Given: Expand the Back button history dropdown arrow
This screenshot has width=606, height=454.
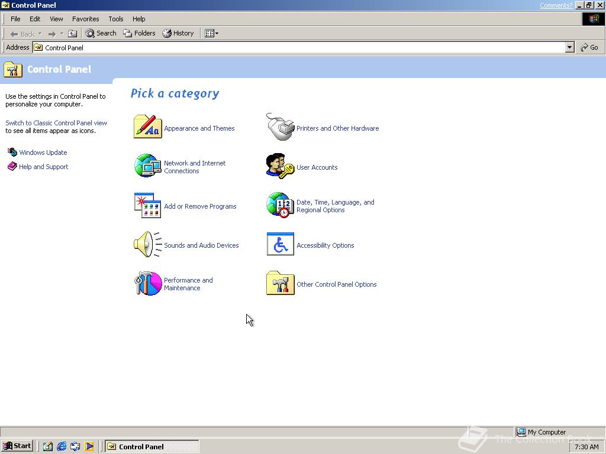Looking at the screenshot, I should point(40,34).
